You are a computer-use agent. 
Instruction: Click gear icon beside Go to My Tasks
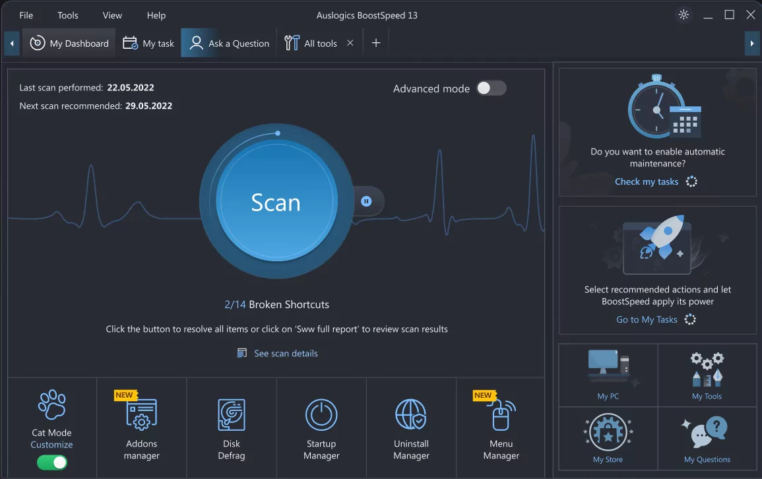pyautogui.click(x=690, y=319)
